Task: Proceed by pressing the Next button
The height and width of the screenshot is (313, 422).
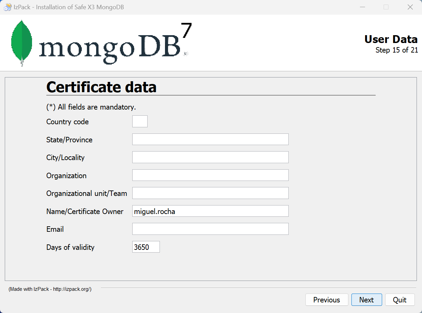Action: 366,300
